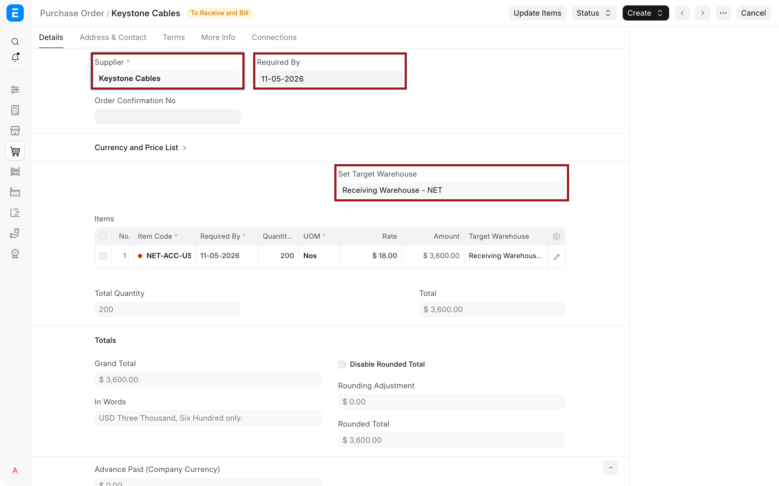Click the NET-ACC-US item code cell

coord(164,256)
